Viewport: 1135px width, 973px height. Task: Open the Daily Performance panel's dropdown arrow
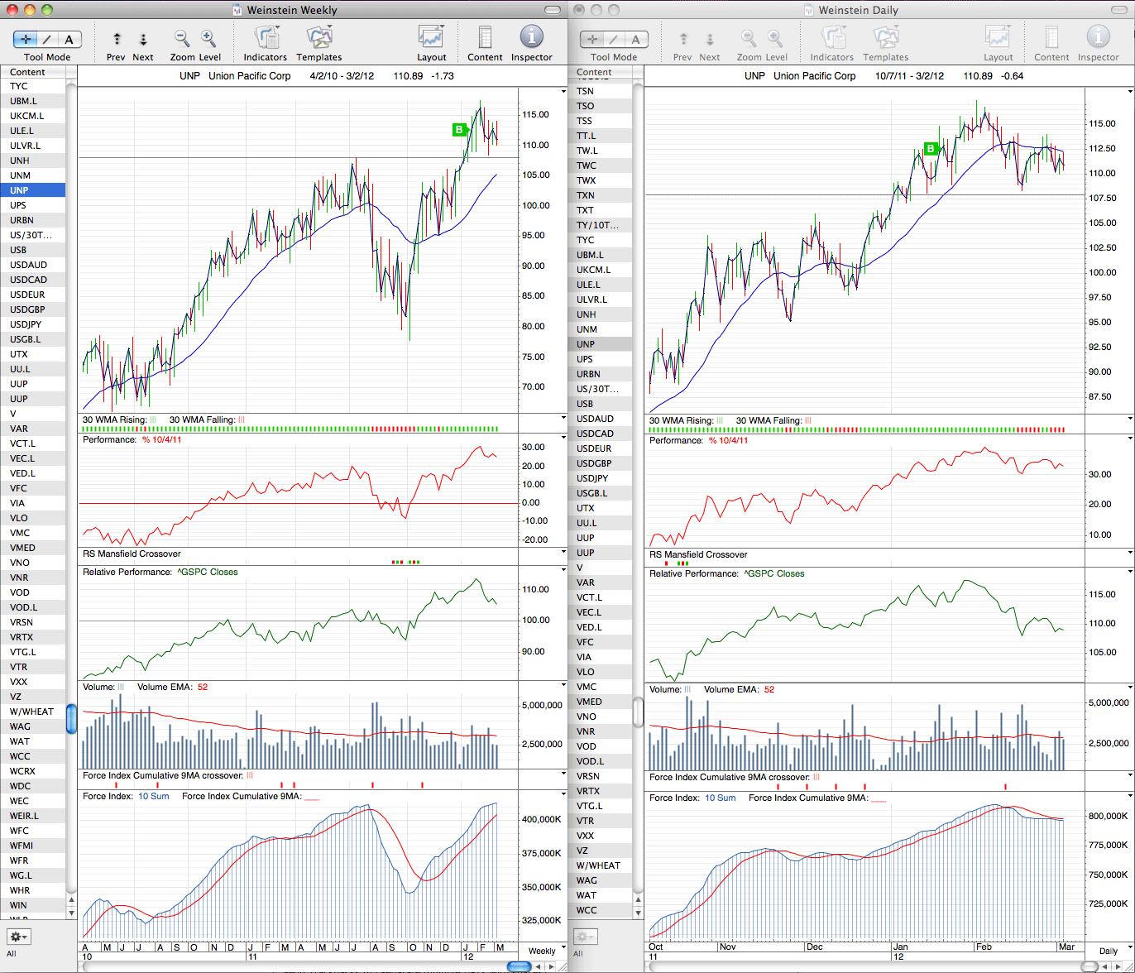[x=1130, y=439]
